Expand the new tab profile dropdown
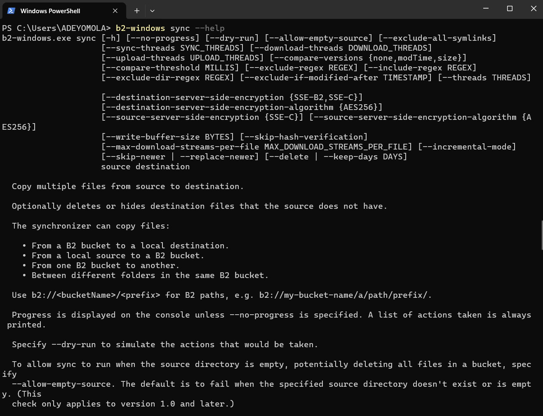 point(152,11)
